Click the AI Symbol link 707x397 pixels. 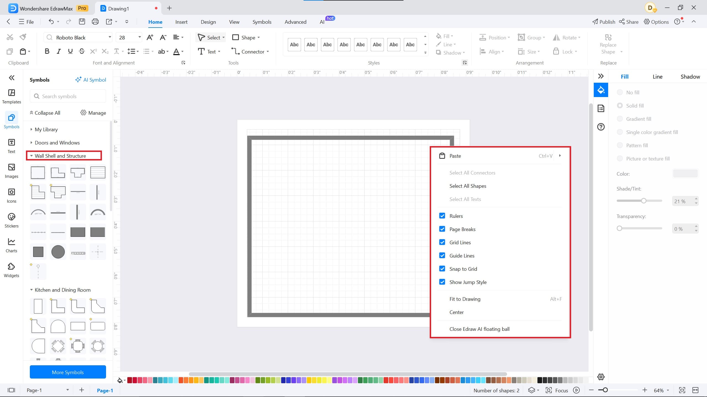[x=91, y=80]
